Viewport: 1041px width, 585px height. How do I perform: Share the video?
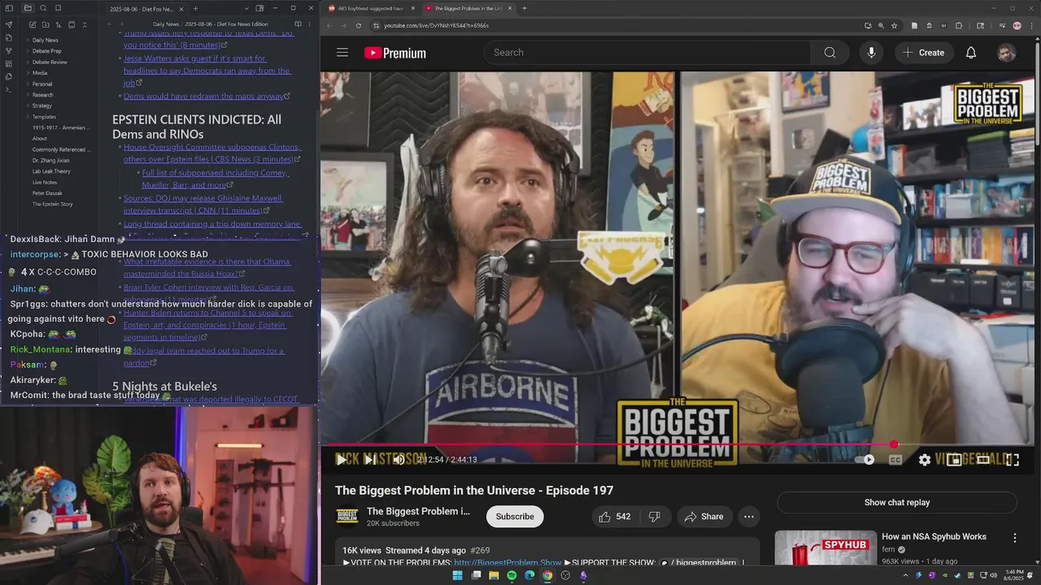click(703, 517)
